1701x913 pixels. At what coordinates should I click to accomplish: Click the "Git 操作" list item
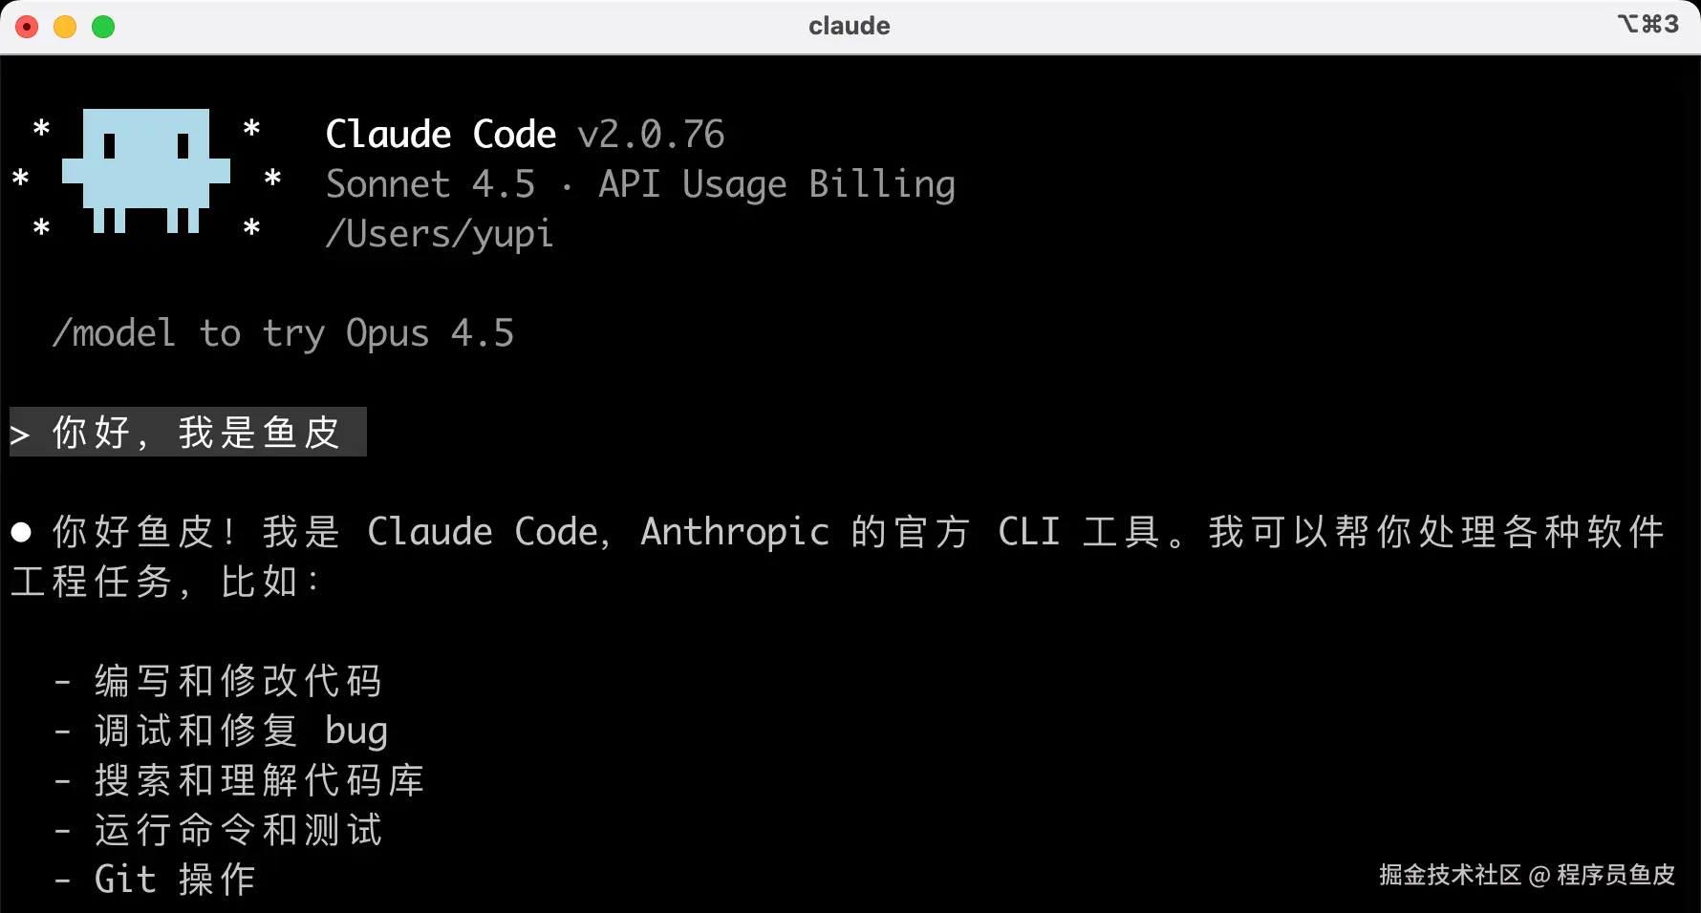175,880
